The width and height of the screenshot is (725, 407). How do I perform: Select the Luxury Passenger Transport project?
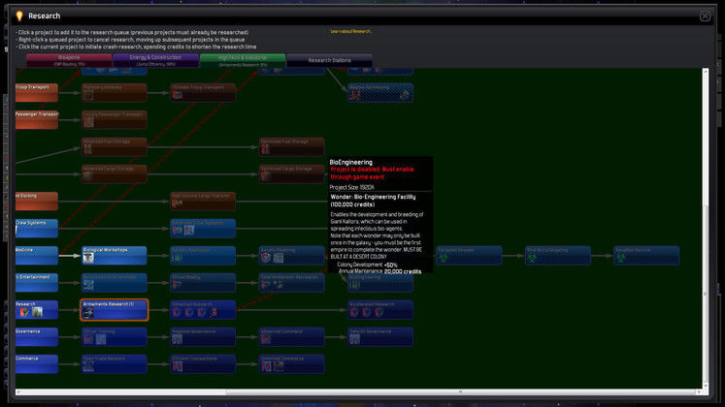click(115, 120)
